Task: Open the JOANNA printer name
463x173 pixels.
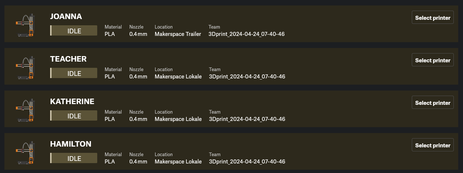Action: click(x=66, y=16)
